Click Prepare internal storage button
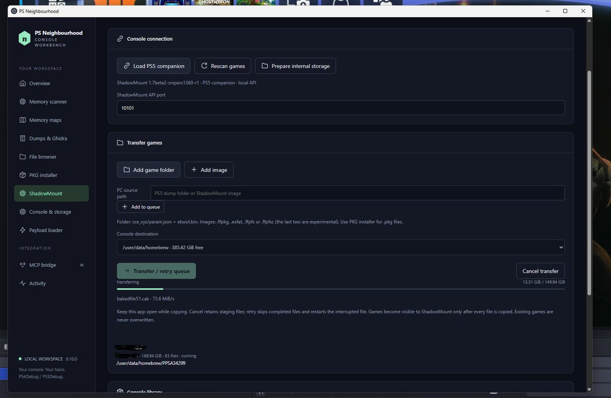611x398 pixels. [295, 66]
